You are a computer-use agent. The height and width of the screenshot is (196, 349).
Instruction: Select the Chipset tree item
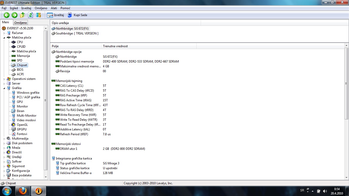(22, 65)
